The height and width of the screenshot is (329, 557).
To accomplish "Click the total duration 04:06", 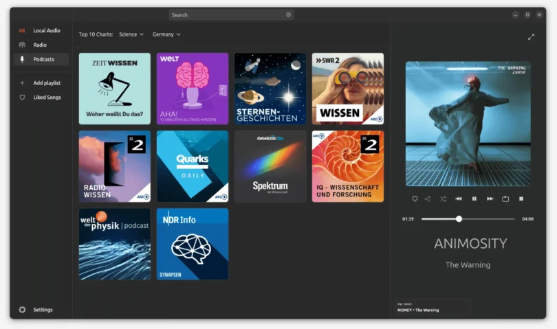I will [x=528, y=219].
